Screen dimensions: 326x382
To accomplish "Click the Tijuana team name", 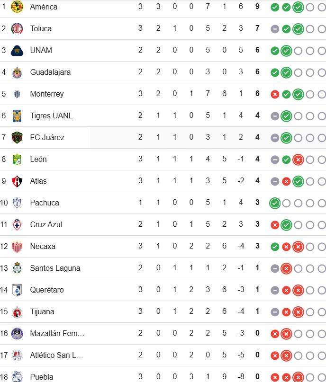I will 42,311.
